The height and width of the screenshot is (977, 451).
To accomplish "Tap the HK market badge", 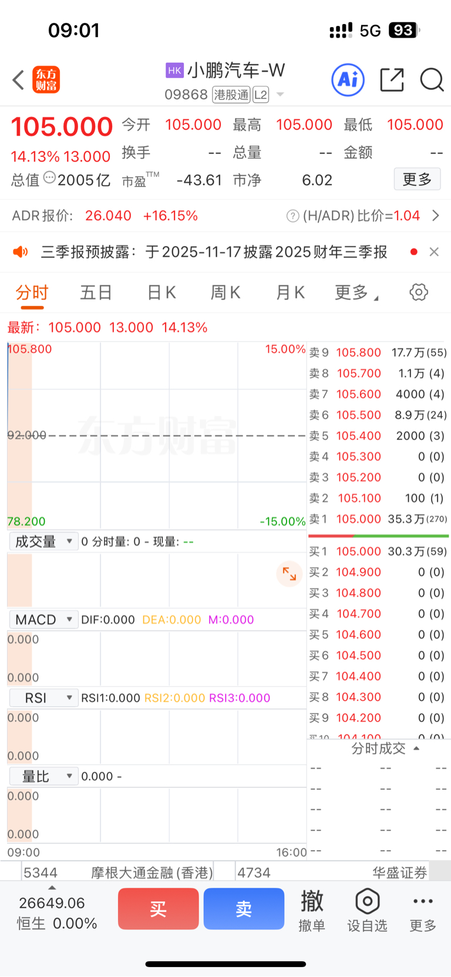I will click(174, 70).
